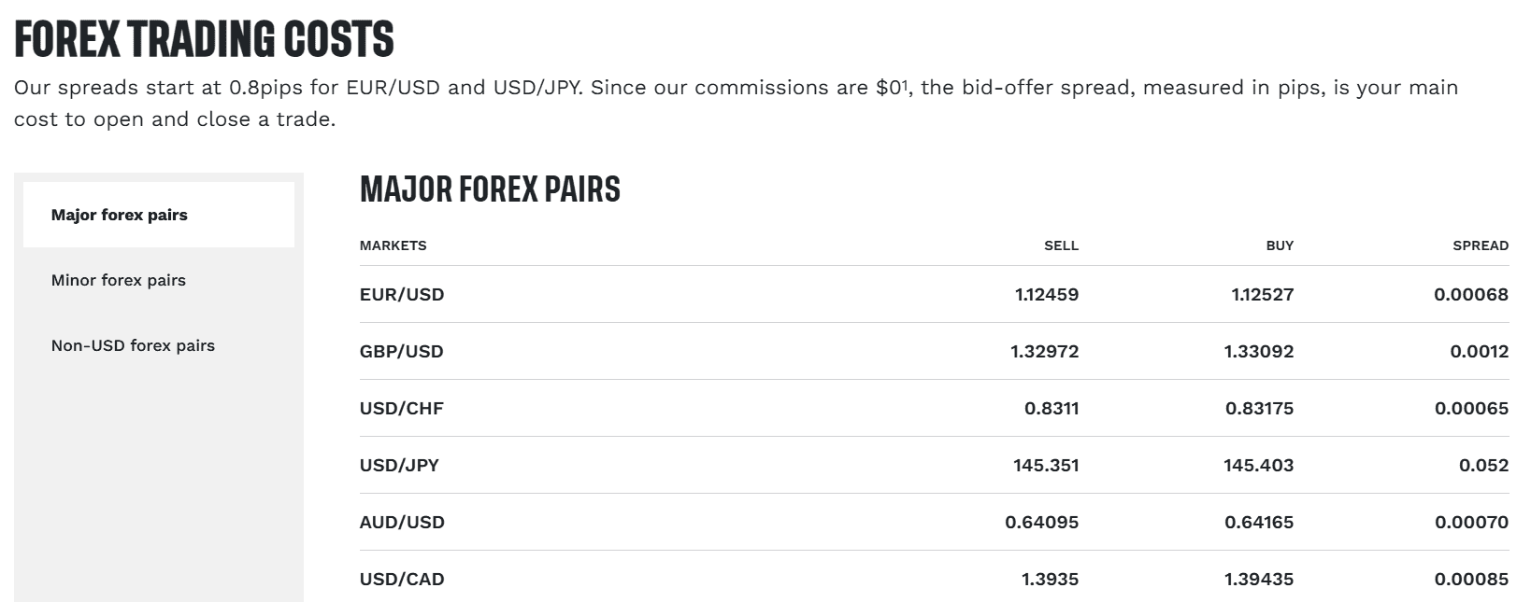Click the GBP/USD buy price 1.33092
This screenshot has width=1531, height=602.
pos(1260,352)
